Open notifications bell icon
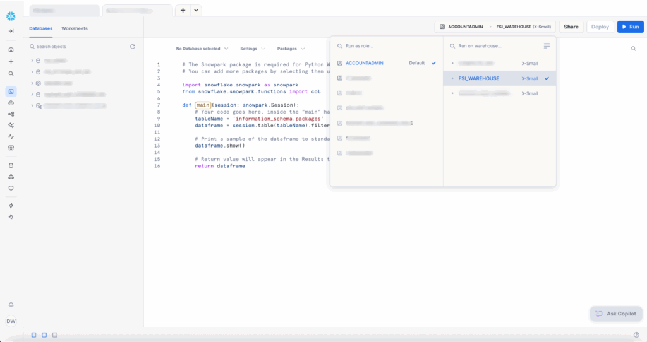 11,305
